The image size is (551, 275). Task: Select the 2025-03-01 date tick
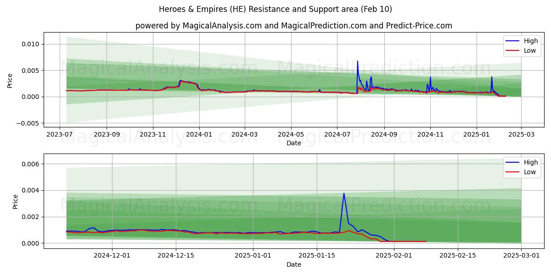point(521,256)
